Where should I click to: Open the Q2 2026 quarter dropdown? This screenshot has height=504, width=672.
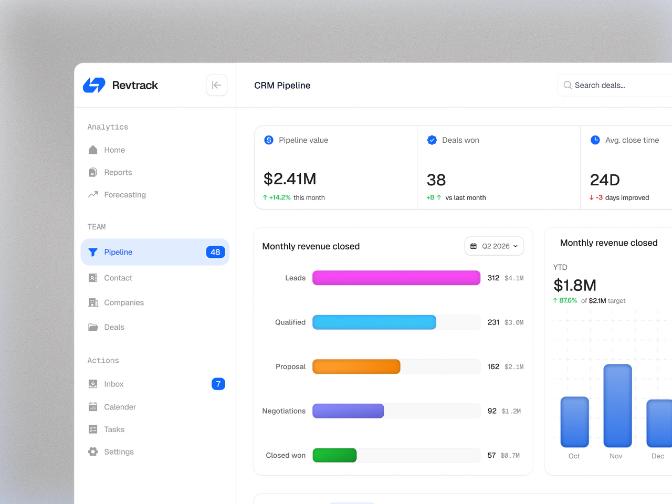tap(494, 246)
